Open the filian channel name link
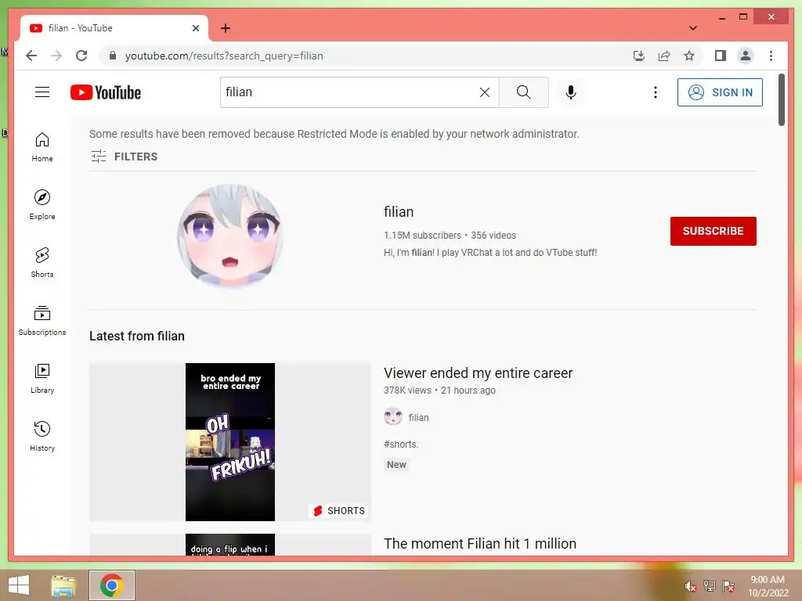 pyautogui.click(x=399, y=211)
